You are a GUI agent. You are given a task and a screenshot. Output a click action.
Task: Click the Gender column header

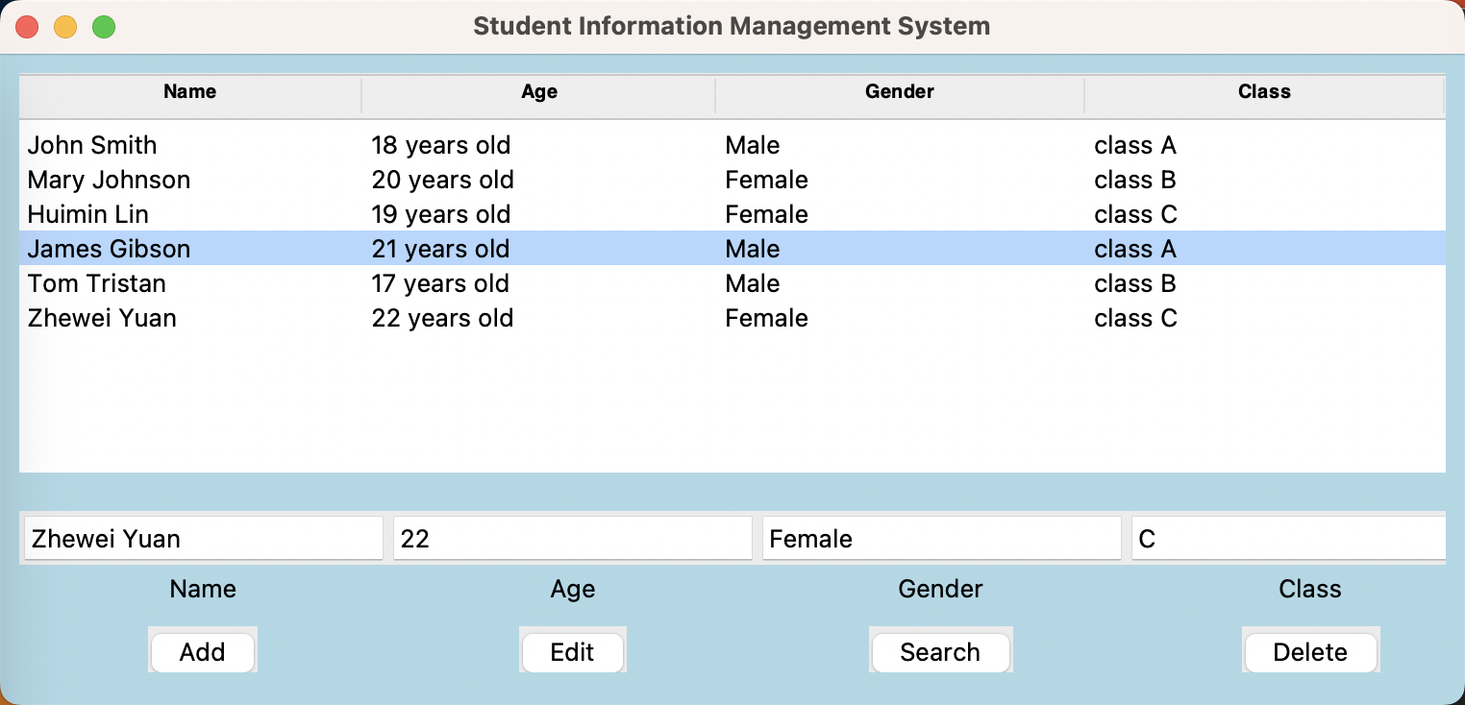[x=899, y=91]
